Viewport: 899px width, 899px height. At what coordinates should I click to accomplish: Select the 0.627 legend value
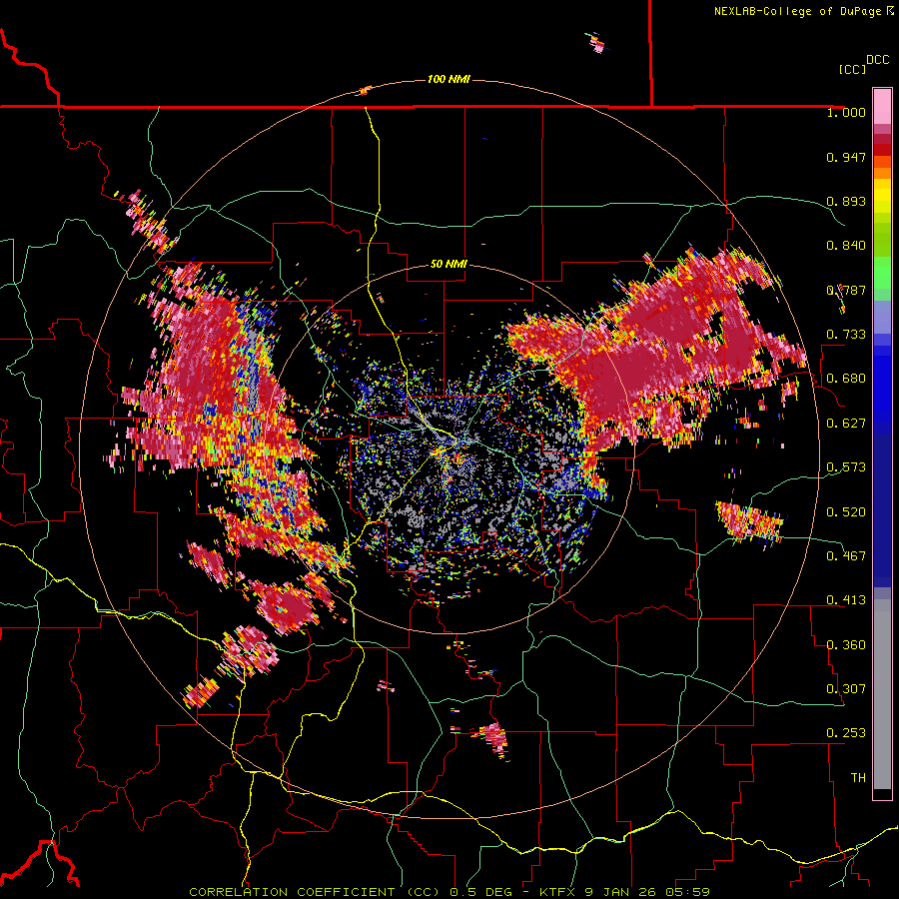[x=846, y=424]
